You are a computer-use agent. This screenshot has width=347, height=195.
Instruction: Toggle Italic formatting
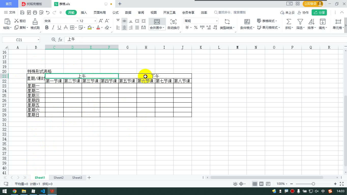pos(53,27)
